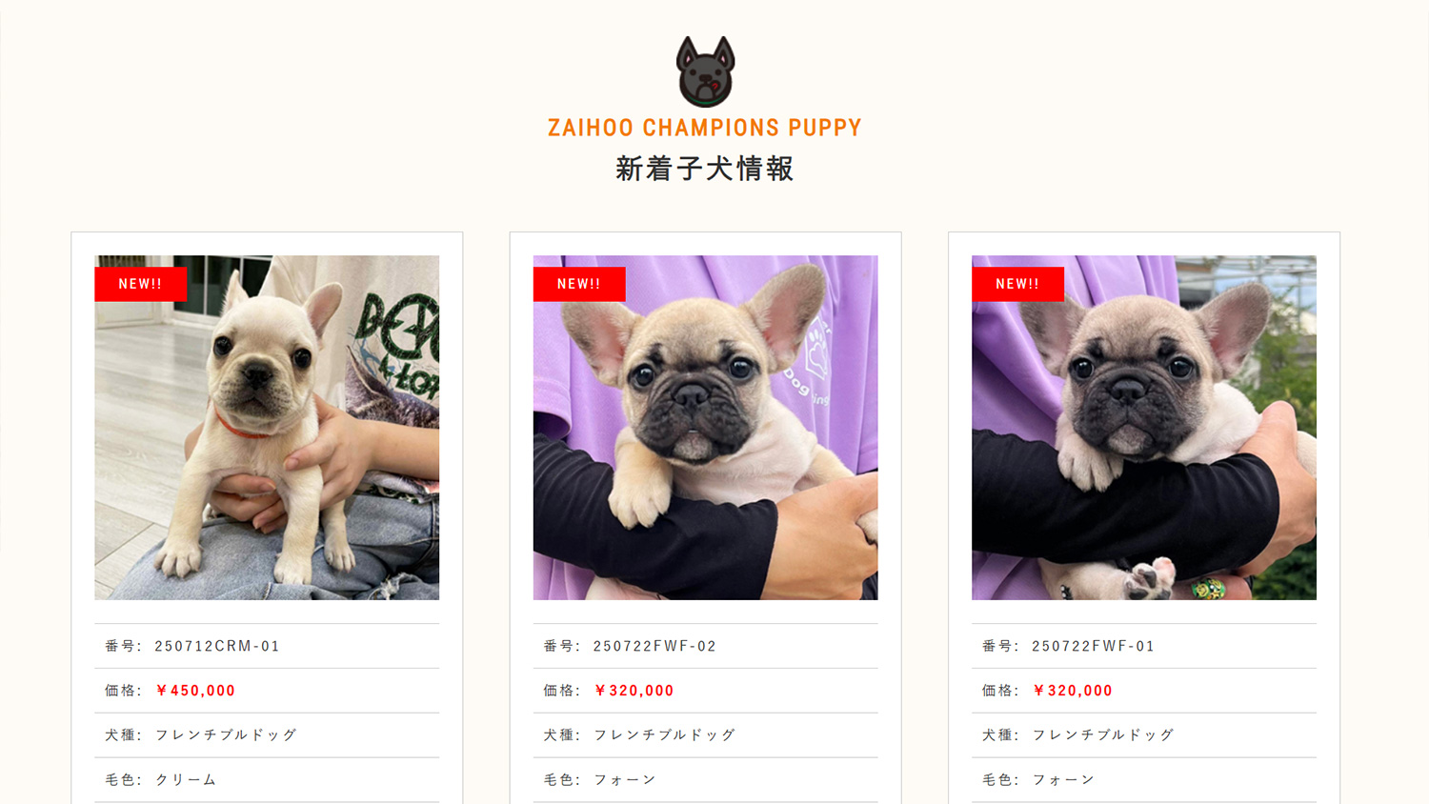Click the coat color フォーン in middle card

click(x=625, y=779)
